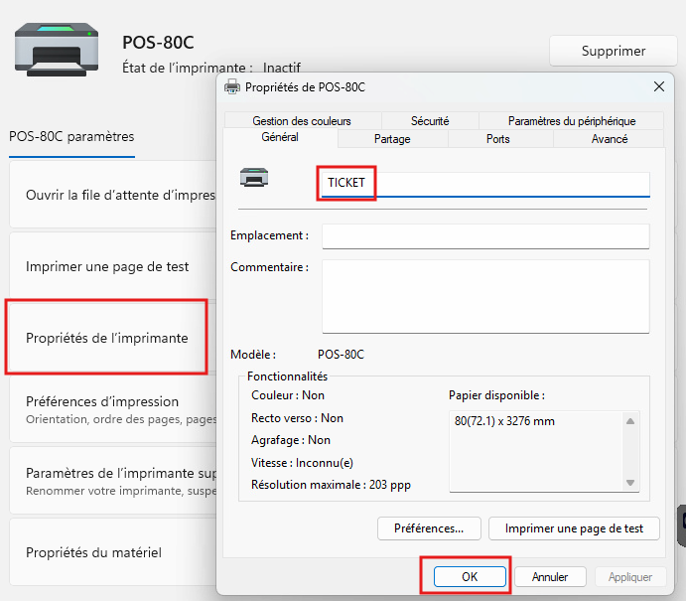Click the printer icon beside the name field
This screenshot has width=686, height=601.
click(254, 178)
